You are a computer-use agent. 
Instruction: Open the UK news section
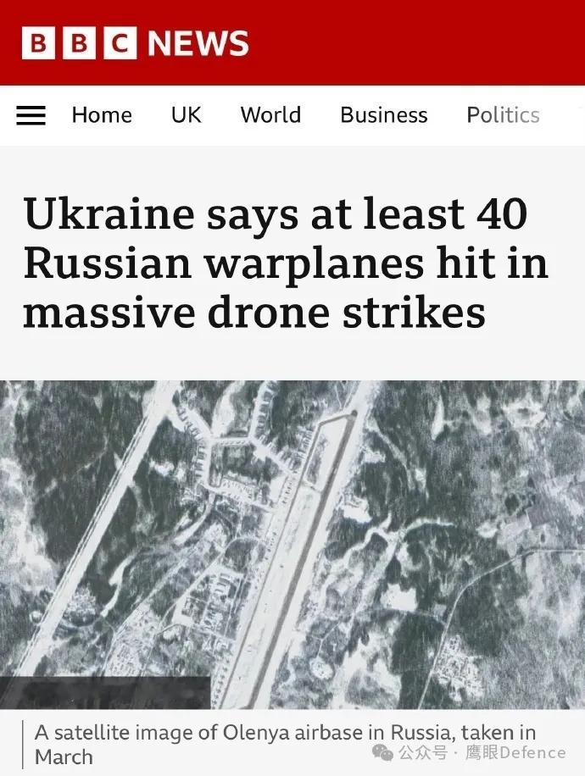tap(187, 115)
